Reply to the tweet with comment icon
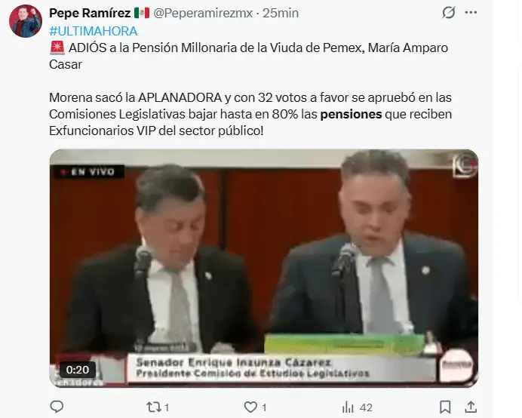 (57, 407)
